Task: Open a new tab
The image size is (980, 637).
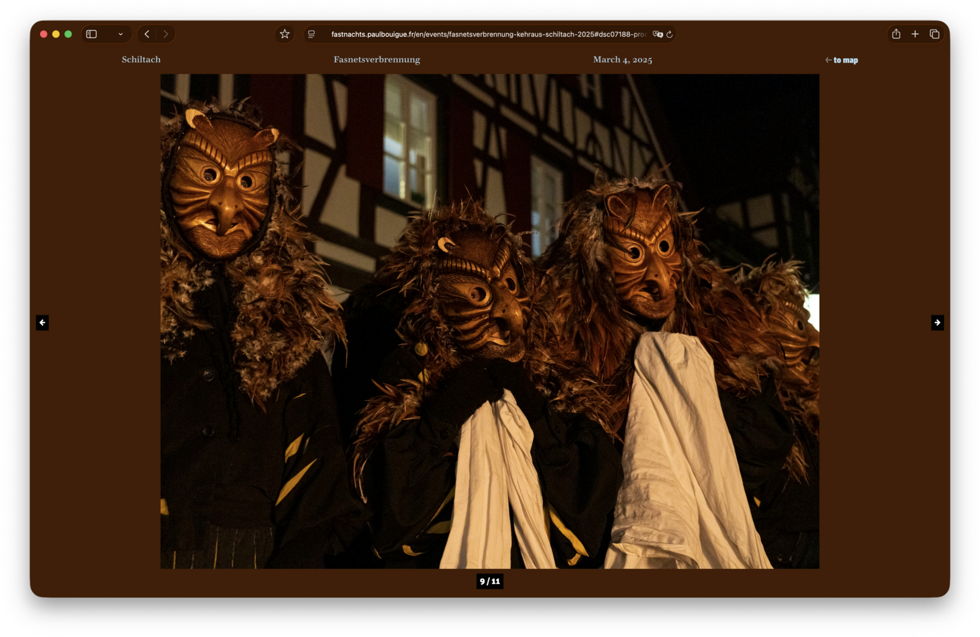Action: click(x=915, y=34)
